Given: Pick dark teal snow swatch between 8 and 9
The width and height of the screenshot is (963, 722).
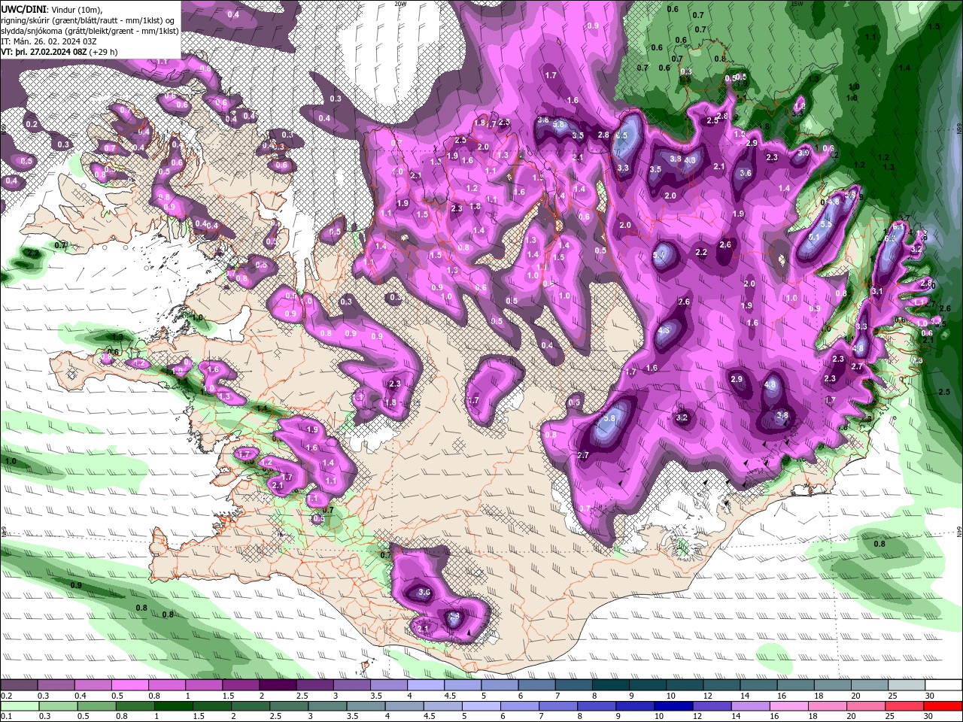Looking at the screenshot, I should click(610, 685).
